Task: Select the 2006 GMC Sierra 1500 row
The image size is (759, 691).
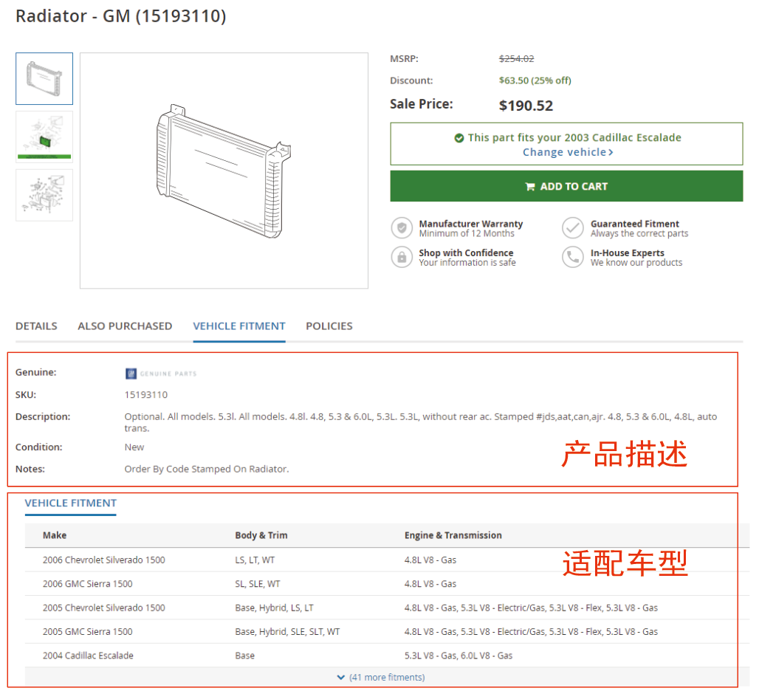Action: 387,583
